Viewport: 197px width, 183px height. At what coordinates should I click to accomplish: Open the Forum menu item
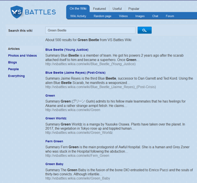[170, 16]
